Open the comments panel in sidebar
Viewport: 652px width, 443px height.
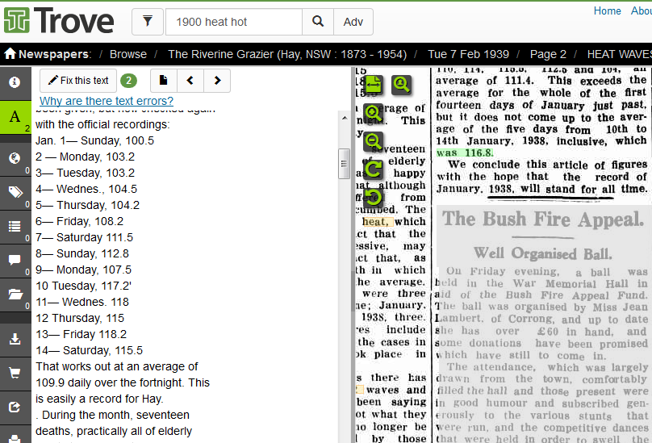15,260
